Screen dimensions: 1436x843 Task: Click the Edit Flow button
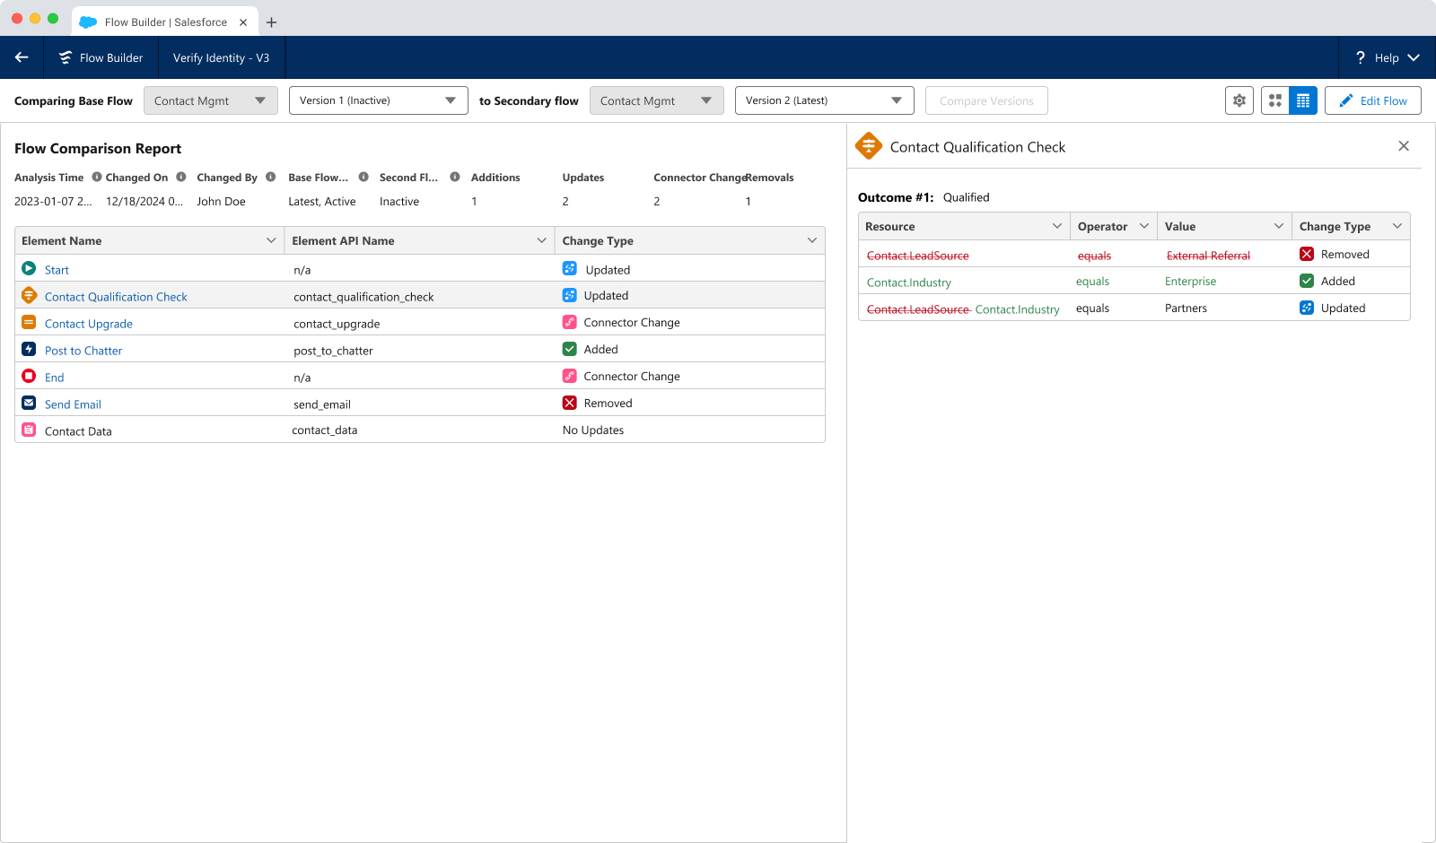[1373, 100]
